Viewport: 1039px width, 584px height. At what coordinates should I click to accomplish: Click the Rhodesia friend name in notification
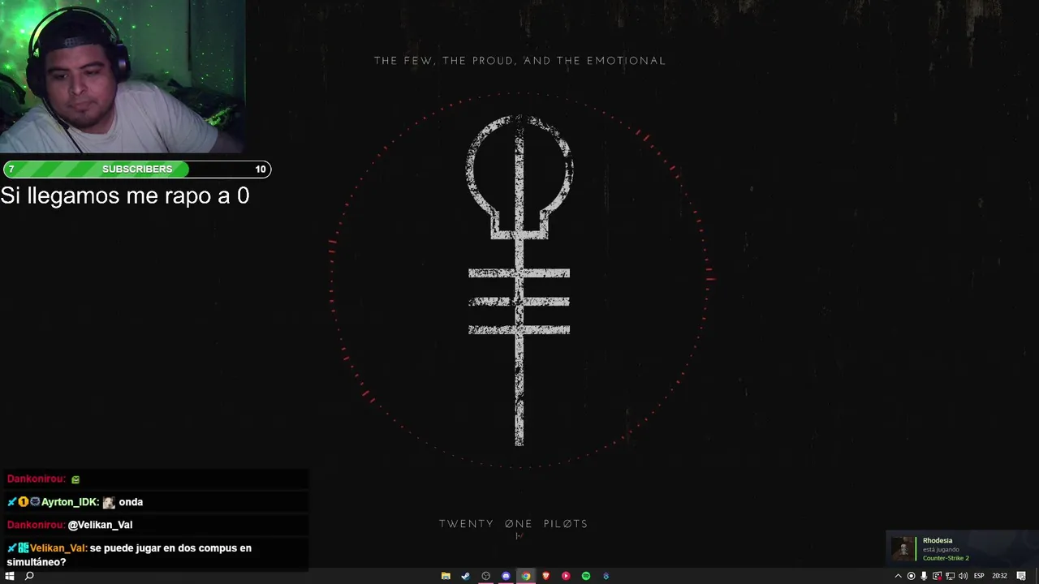point(938,540)
